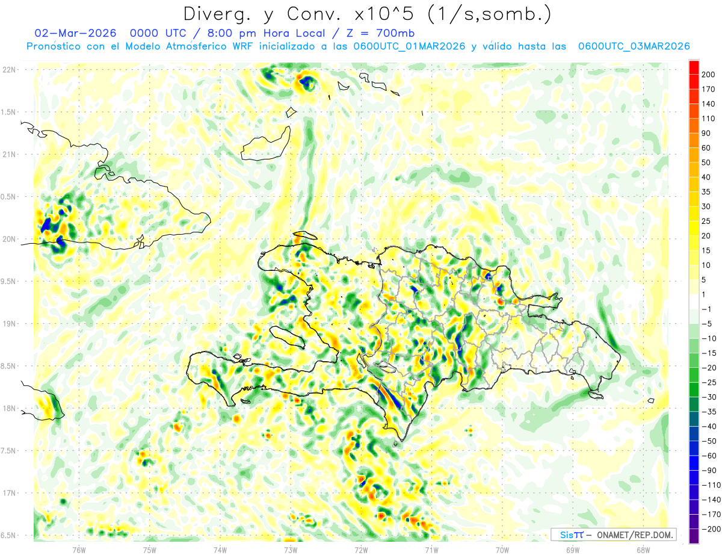Image resolution: width=722 pixels, height=558 pixels.
Task: Click the '73W' longitude label
Action: [291, 549]
